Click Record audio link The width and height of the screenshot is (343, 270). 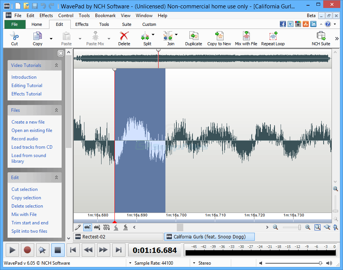point(25,139)
